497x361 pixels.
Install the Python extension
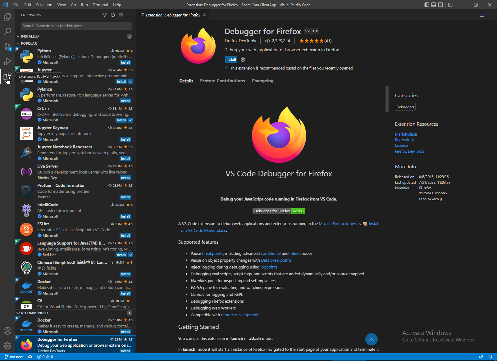coord(125,62)
